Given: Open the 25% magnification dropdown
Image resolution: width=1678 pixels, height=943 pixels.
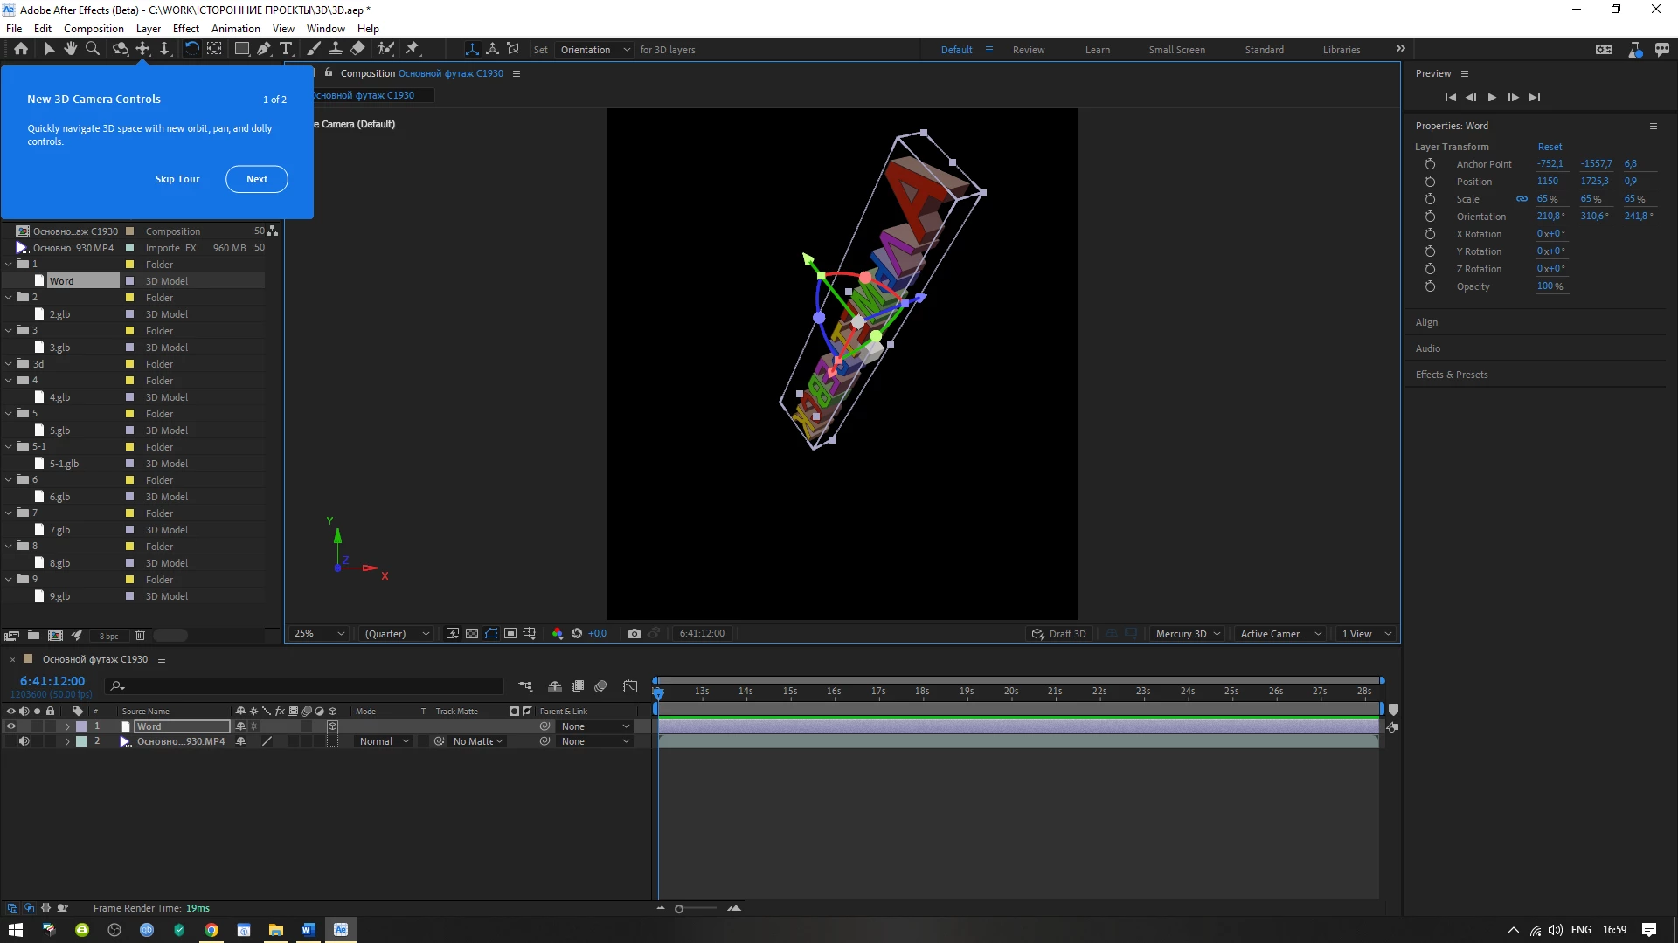Looking at the screenshot, I should 320,634.
